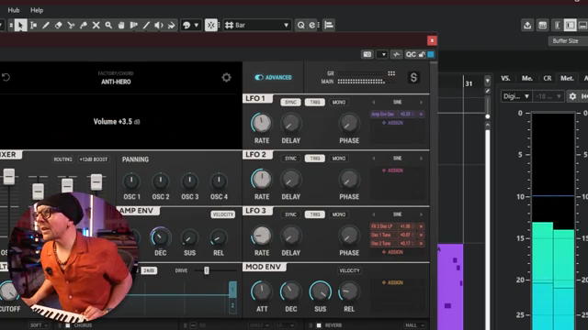Click the Iterative Quantize Q icon
588x330 pixels.
(300, 25)
